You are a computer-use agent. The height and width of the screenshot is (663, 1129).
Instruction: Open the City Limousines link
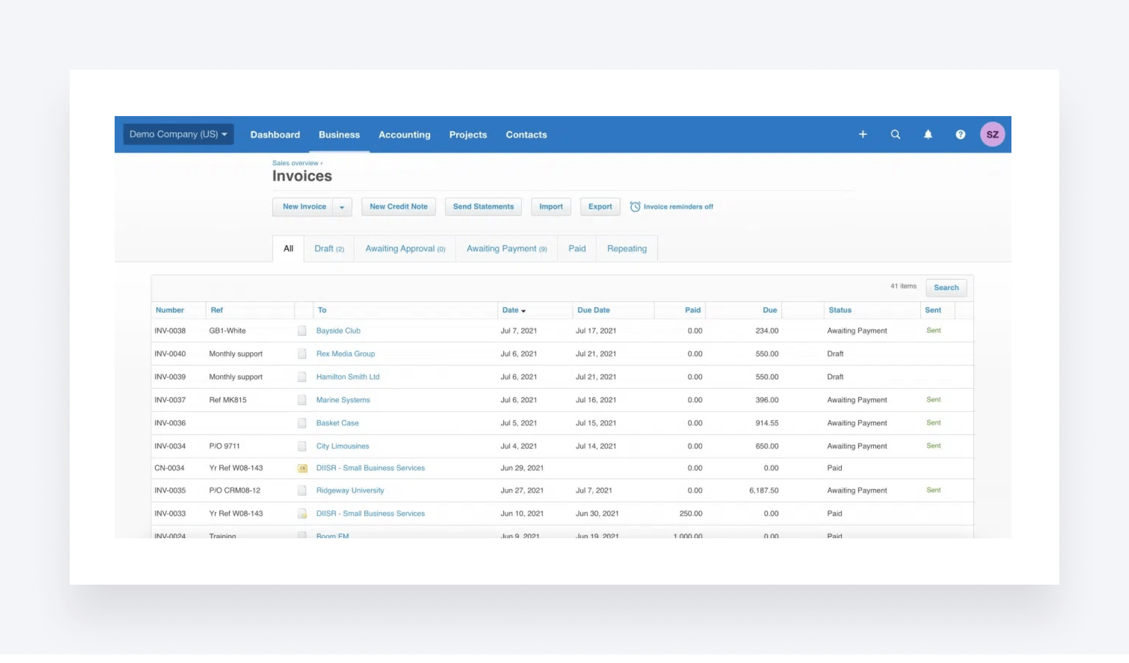pyautogui.click(x=342, y=446)
